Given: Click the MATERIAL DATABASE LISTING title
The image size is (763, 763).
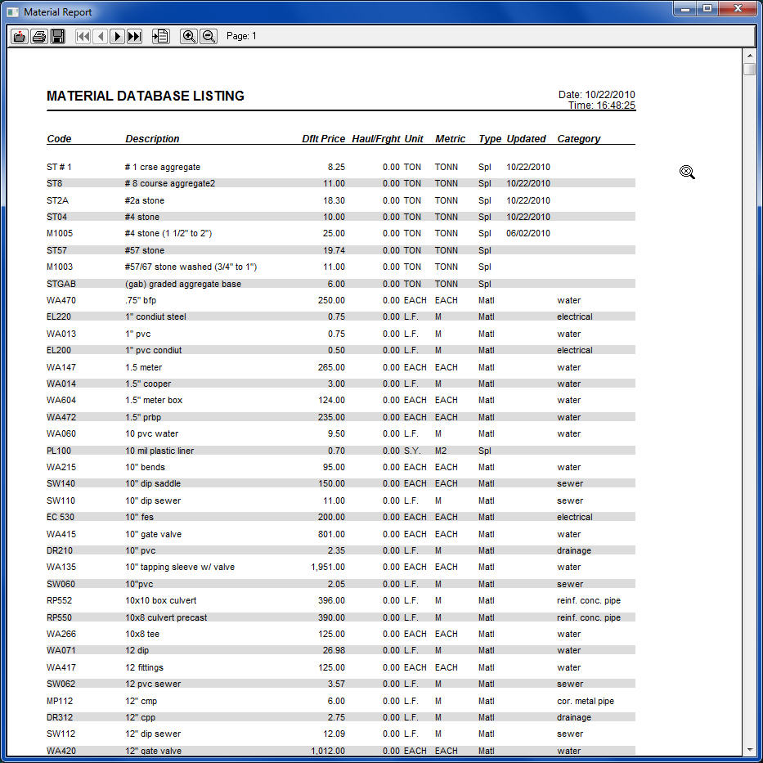Looking at the screenshot, I should click(146, 96).
